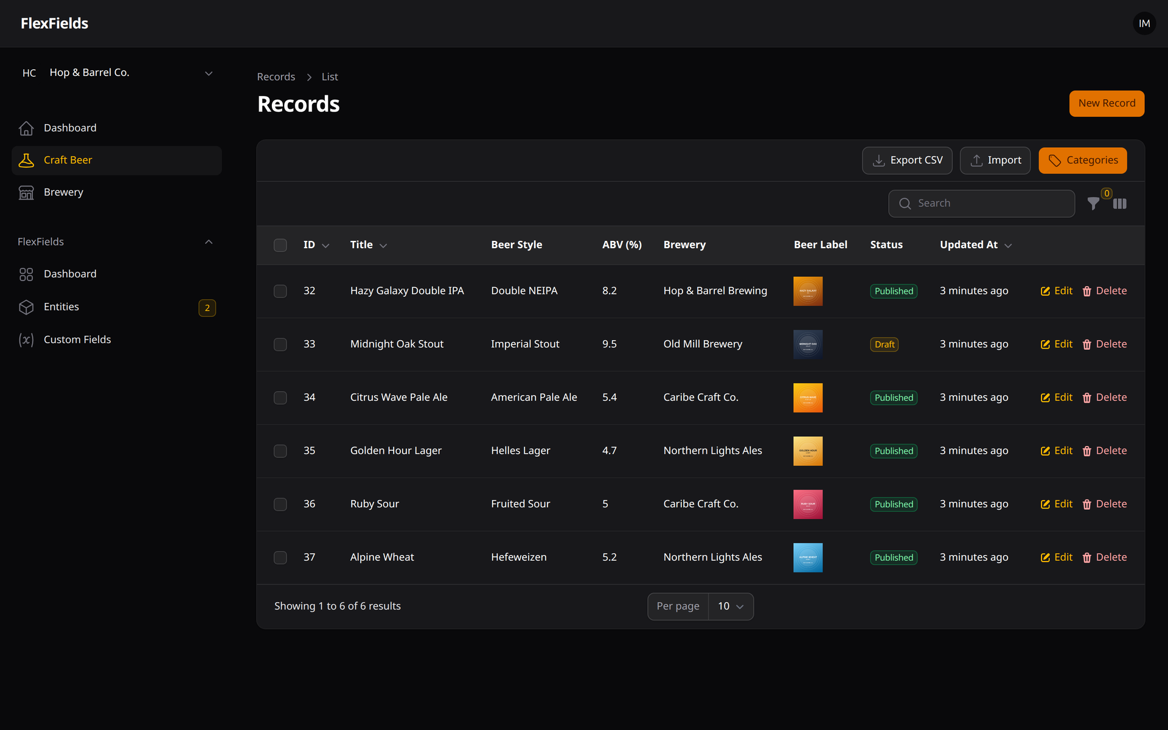Click trash icon for Alpine Wheat
This screenshot has height=730, width=1168.
(1087, 558)
